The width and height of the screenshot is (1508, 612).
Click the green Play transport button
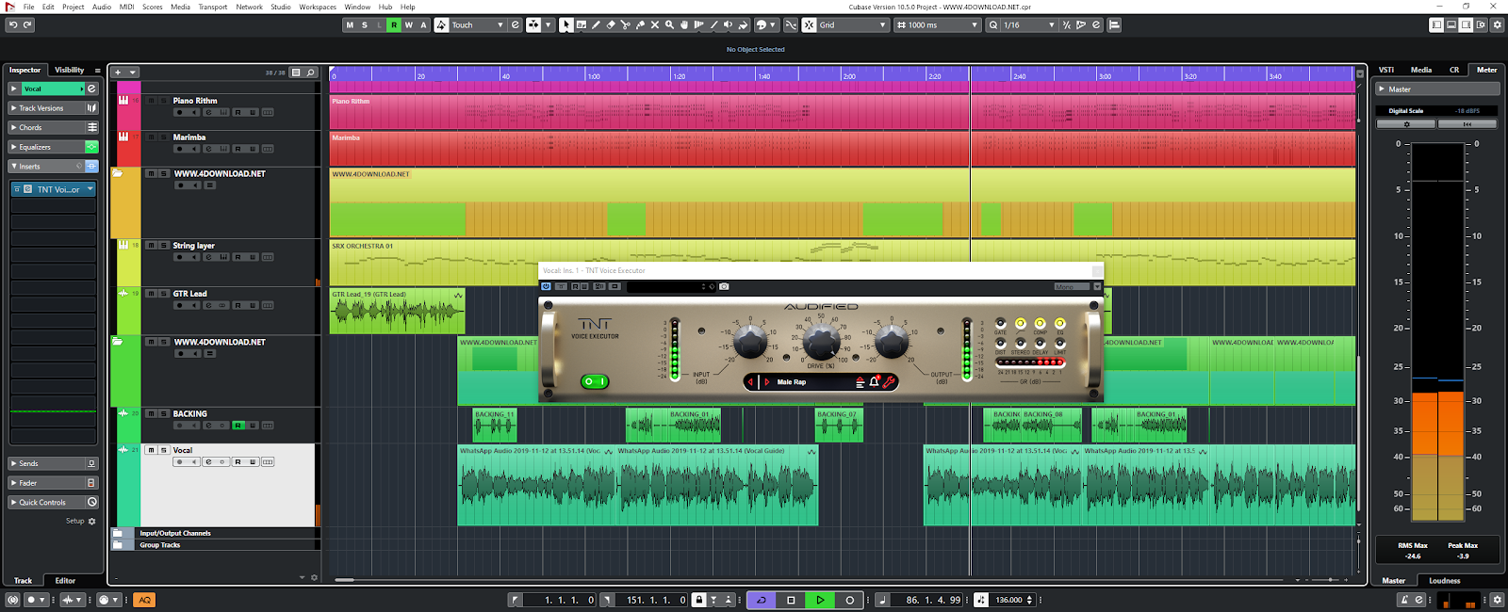(820, 600)
